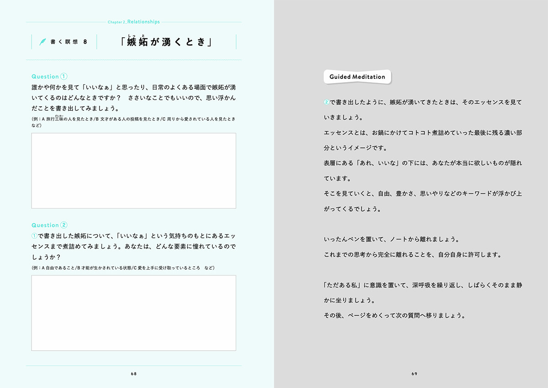Click the cyan circled ② starting the meditation text

327,102
